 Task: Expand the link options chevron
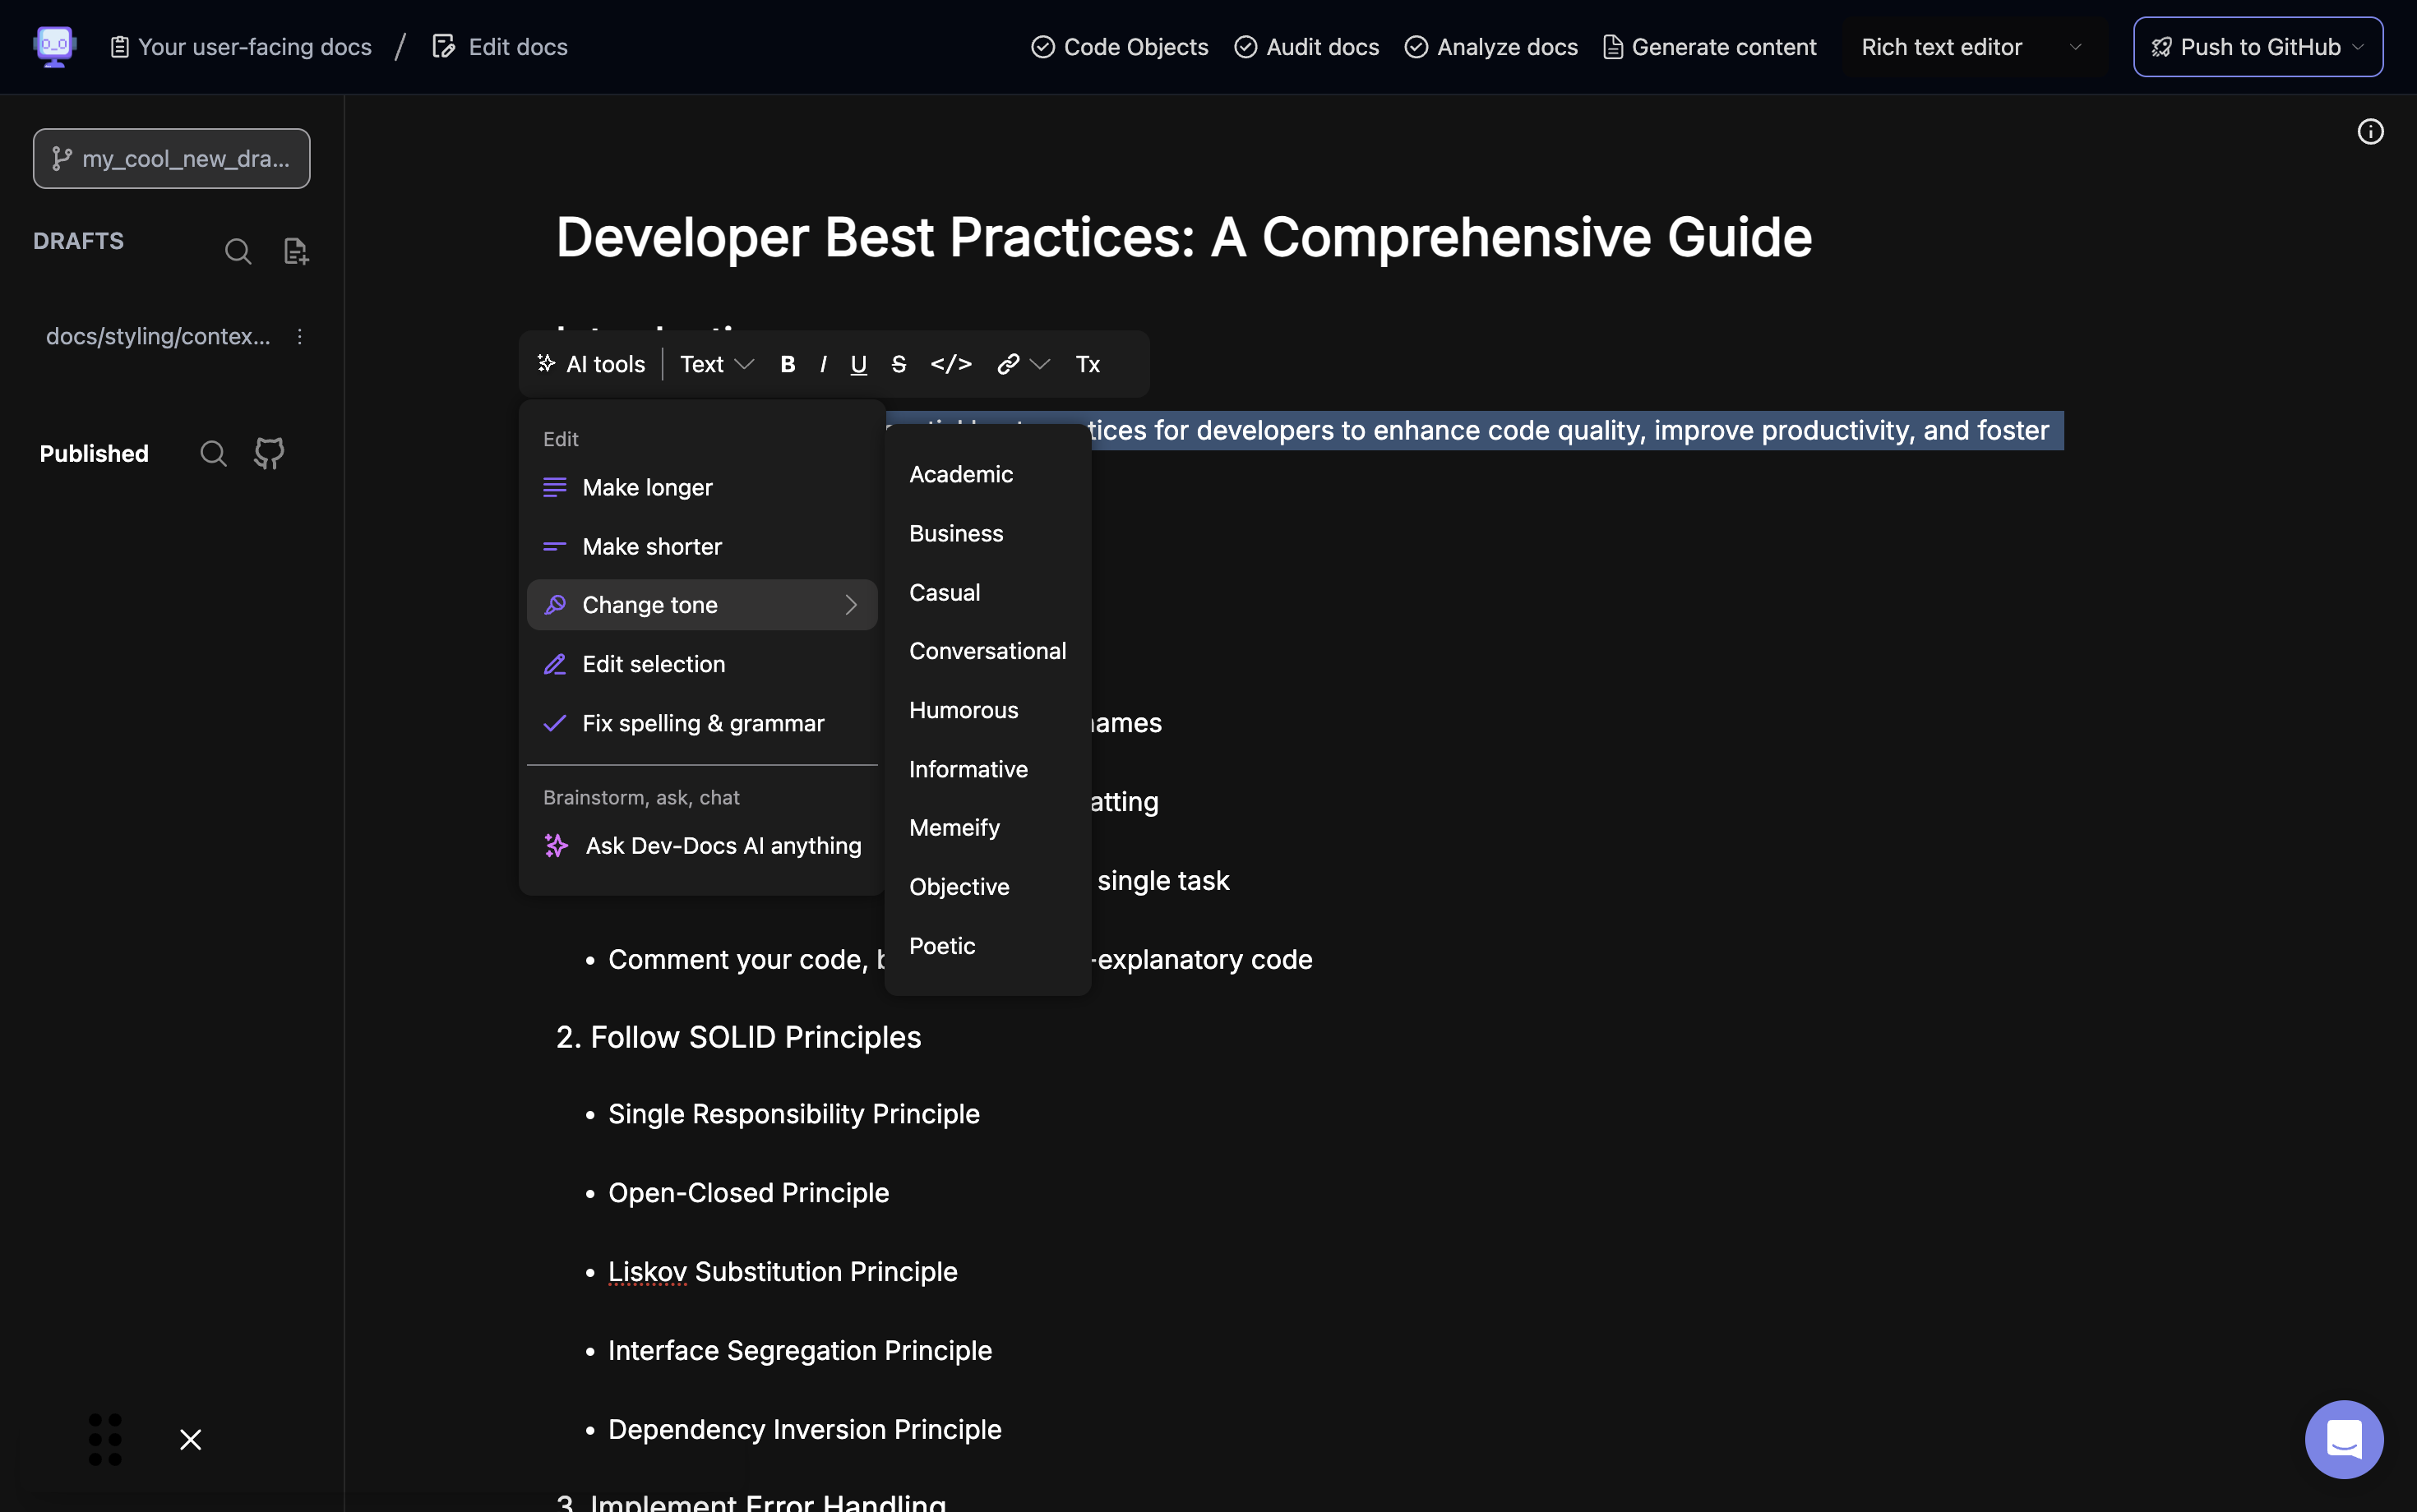[x=1041, y=364]
